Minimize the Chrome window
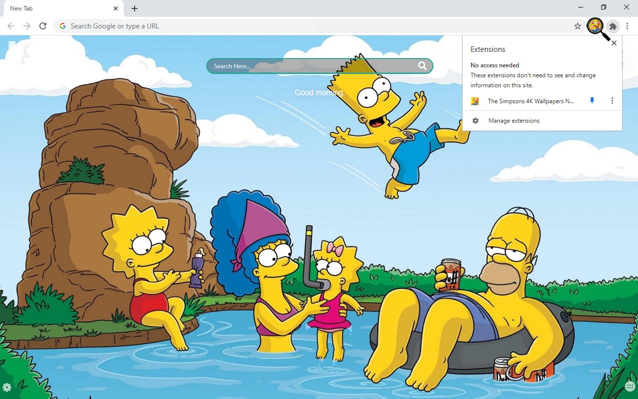This screenshot has width=638, height=399. 581,7
